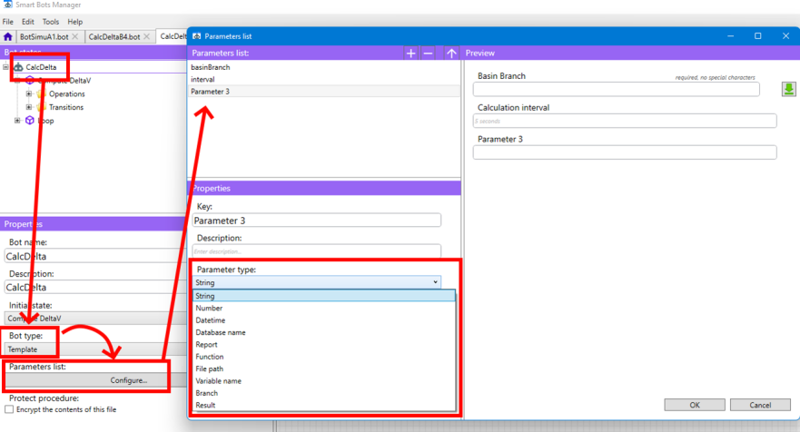Open the Parameter type dropdown
The height and width of the screenshot is (432, 800).
click(317, 282)
